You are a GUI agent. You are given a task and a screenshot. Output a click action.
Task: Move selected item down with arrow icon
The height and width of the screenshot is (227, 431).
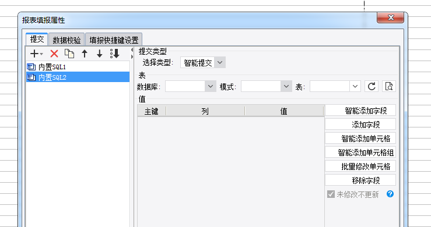point(100,54)
